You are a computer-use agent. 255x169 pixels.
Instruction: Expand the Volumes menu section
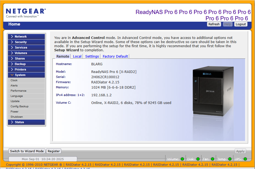(26, 53)
